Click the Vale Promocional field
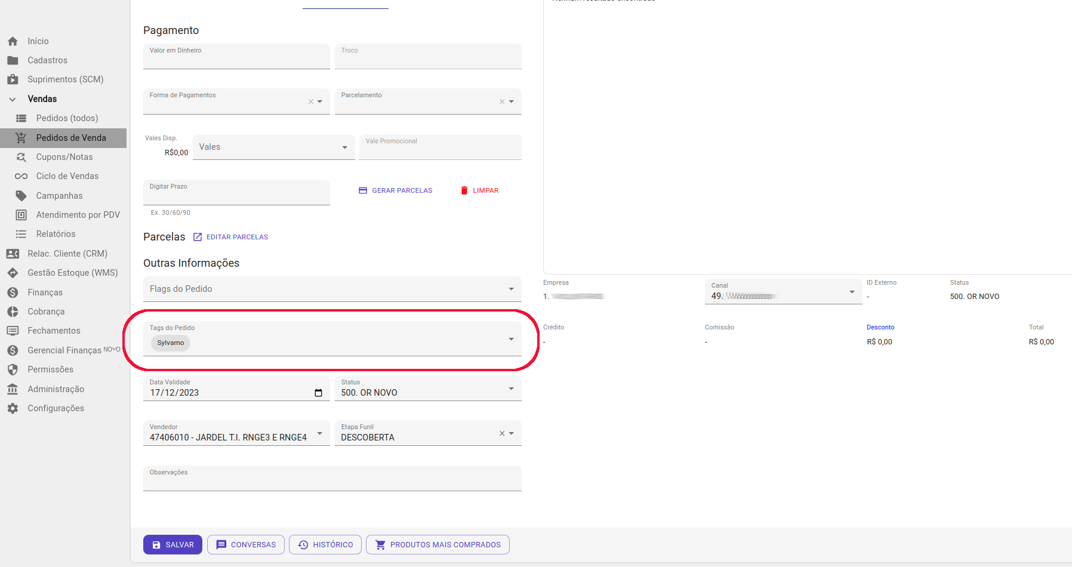The image size is (1072, 567). [440, 147]
